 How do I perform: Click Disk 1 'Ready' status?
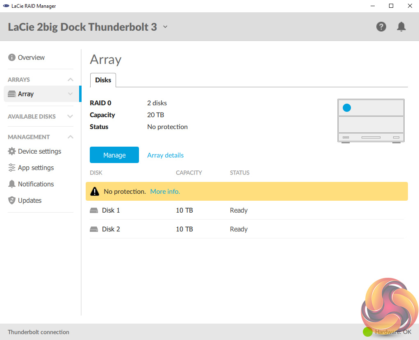coord(239,211)
